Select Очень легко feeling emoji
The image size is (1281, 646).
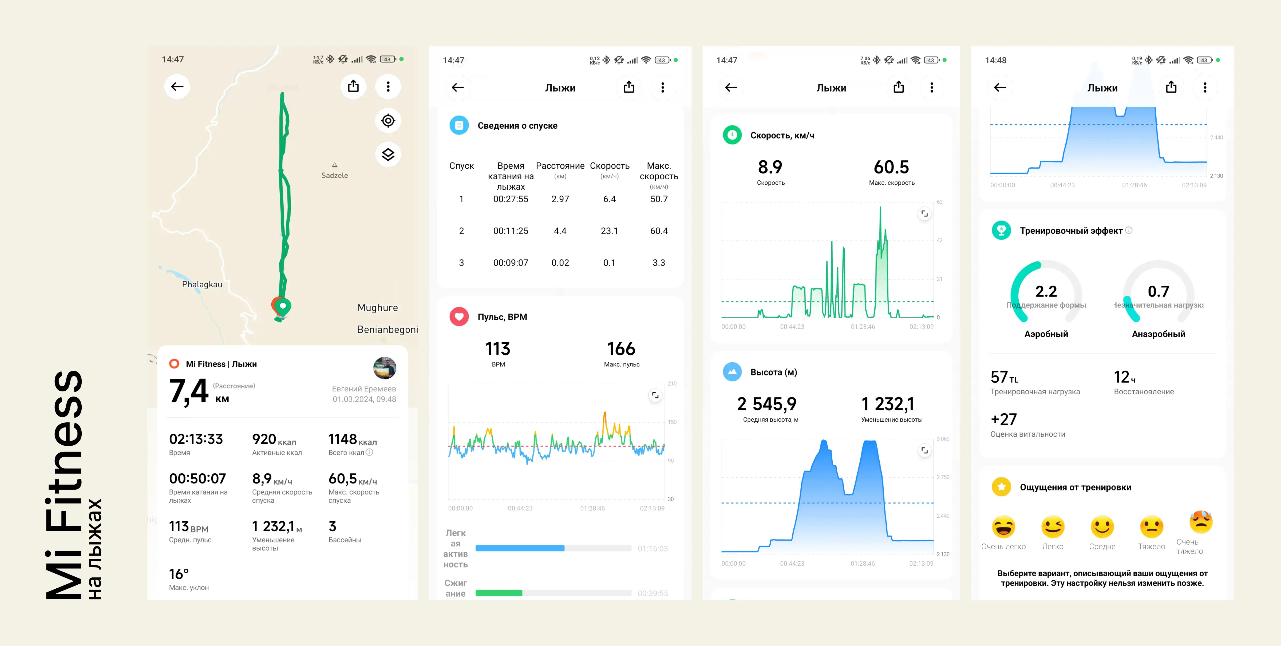click(1003, 527)
